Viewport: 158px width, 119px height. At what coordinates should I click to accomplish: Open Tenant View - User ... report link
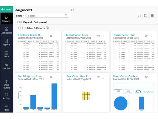pyautogui.click(x=78, y=35)
